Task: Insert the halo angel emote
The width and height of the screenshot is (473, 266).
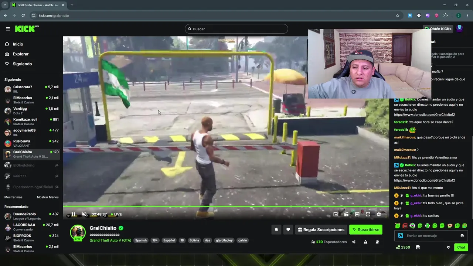Action: 397,226
